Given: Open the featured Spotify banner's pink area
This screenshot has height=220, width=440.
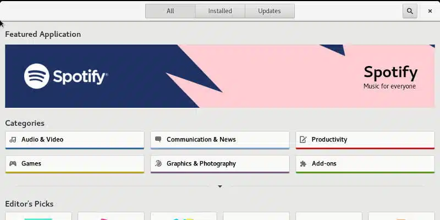Looking at the screenshot, I should [x=309, y=81].
